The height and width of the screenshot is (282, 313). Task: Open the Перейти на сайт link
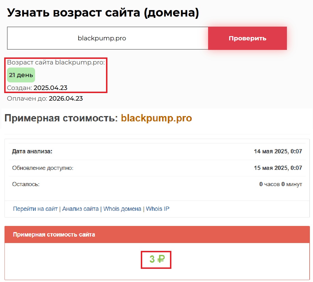point(35,209)
